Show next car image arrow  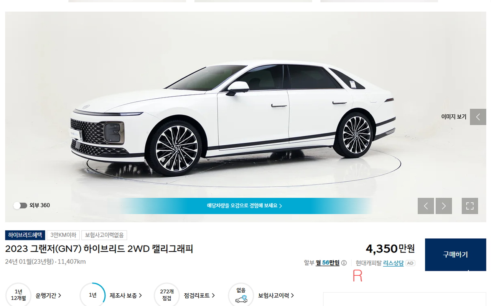[x=444, y=206]
